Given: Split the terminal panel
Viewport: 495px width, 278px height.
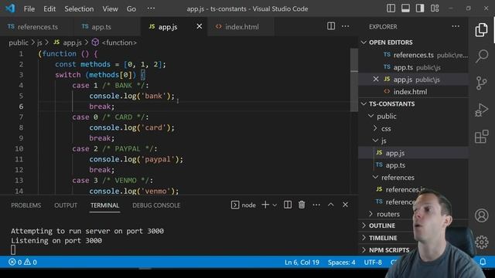Looking at the screenshot, I should point(288,205).
